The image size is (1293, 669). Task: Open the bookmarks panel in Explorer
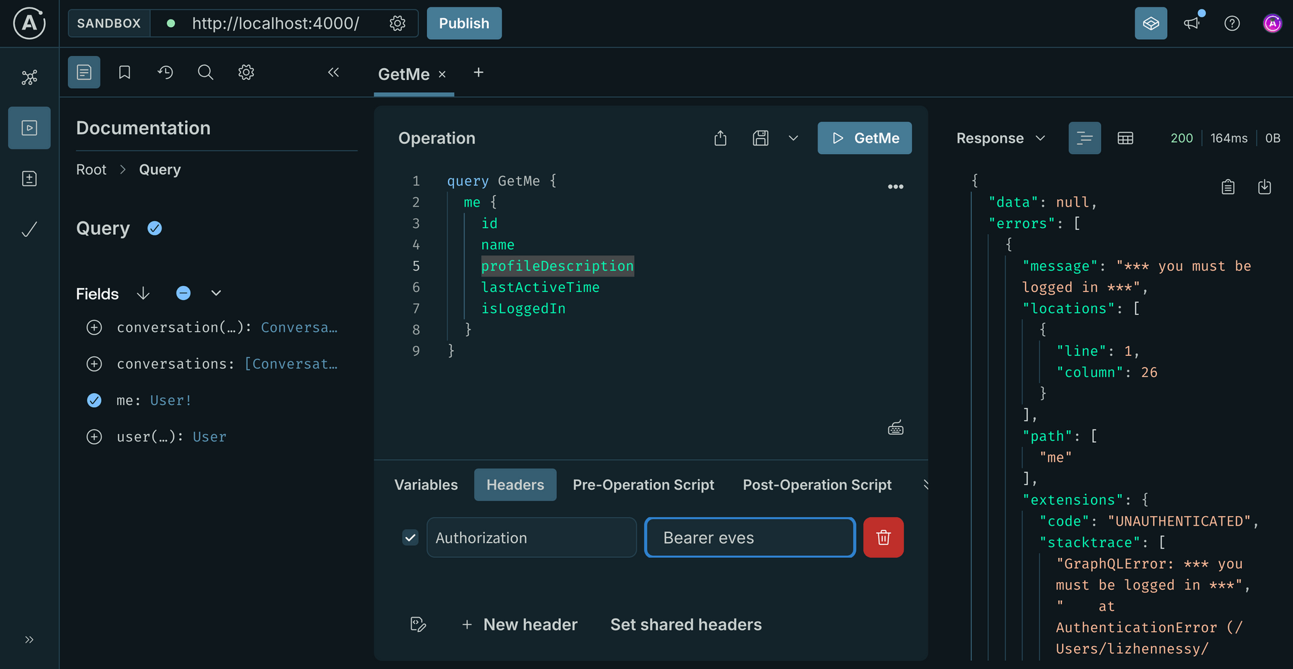[124, 72]
